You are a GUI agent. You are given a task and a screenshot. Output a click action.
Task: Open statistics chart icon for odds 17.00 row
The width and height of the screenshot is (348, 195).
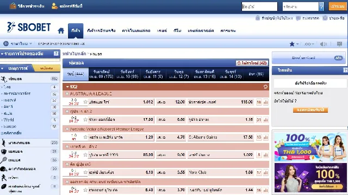point(266,120)
